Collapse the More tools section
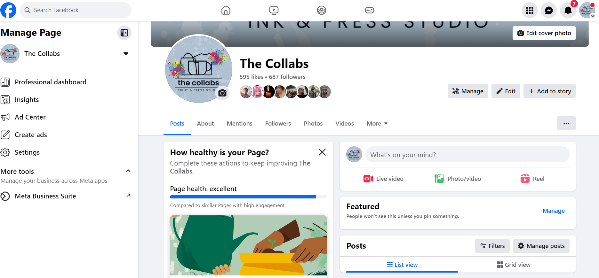The image size is (599, 278). [x=128, y=171]
